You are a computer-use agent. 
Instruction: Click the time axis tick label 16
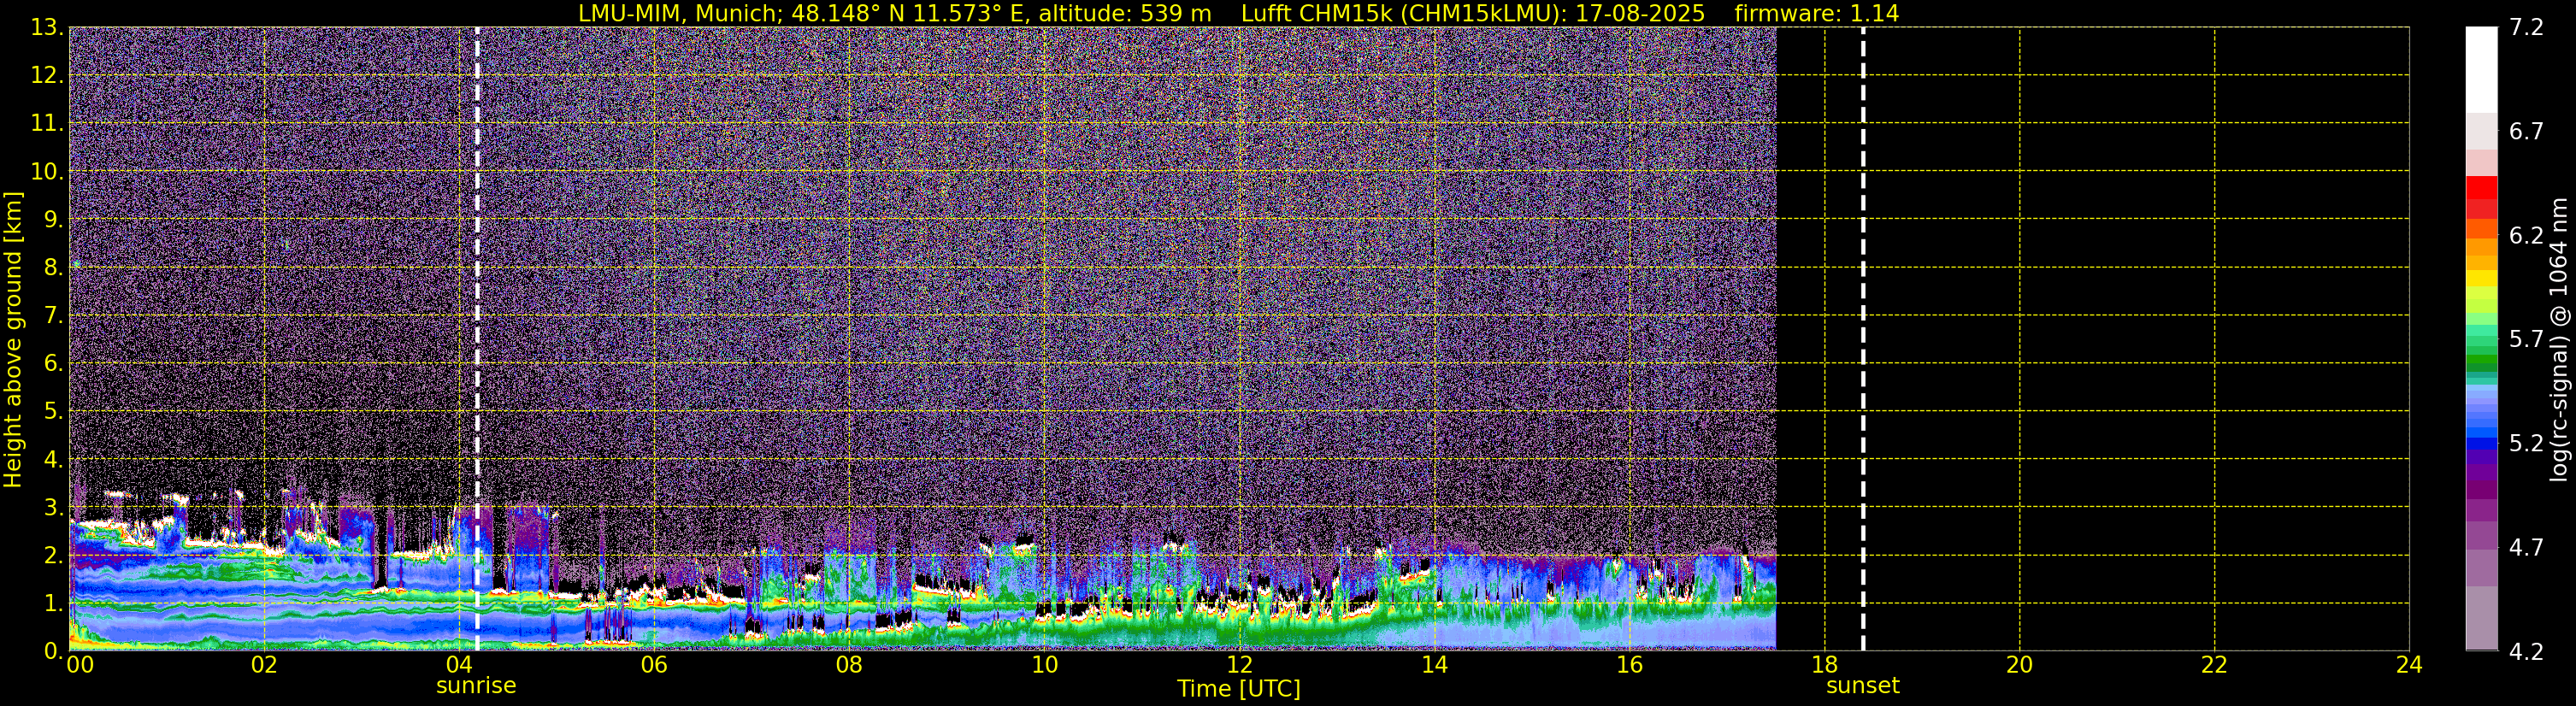point(1629,665)
